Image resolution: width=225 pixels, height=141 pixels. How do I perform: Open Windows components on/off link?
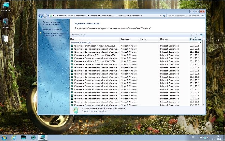click(55, 34)
